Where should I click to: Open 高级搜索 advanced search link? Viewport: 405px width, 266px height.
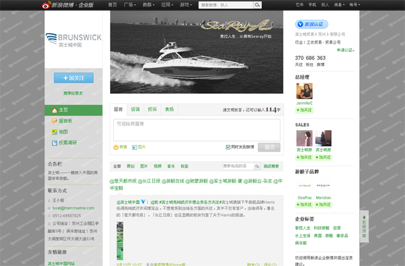click(x=271, y=166)
